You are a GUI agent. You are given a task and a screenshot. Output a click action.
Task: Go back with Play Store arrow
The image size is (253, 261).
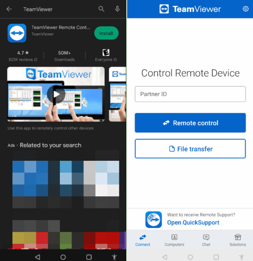click(x=9, y=9)
